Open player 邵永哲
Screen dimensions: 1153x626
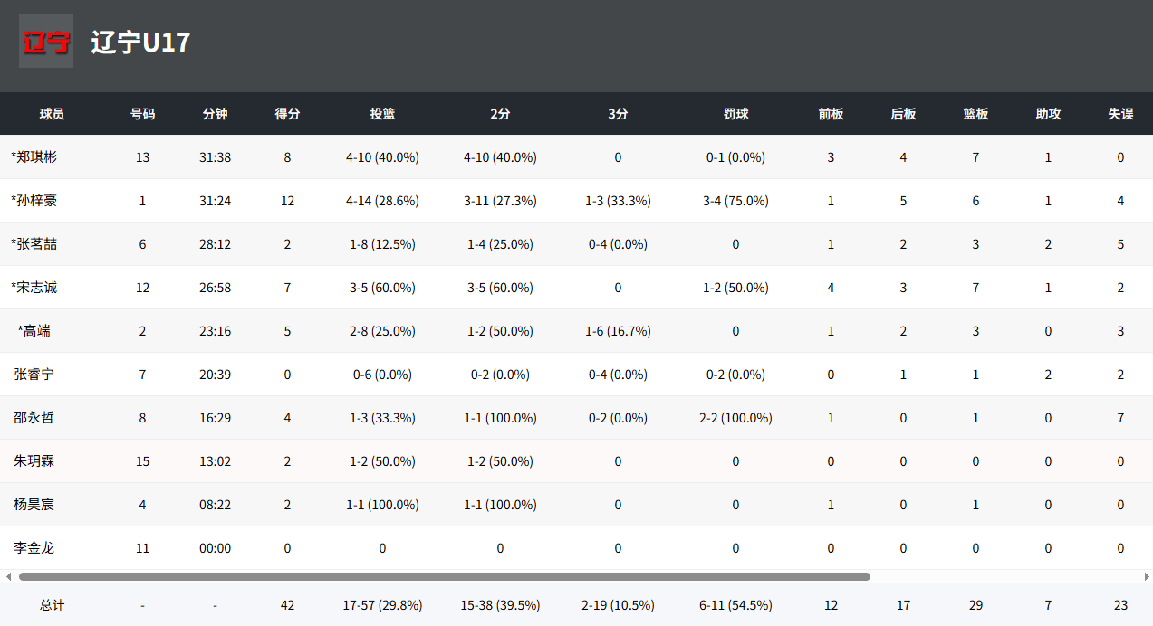click(x=34, y=417)
